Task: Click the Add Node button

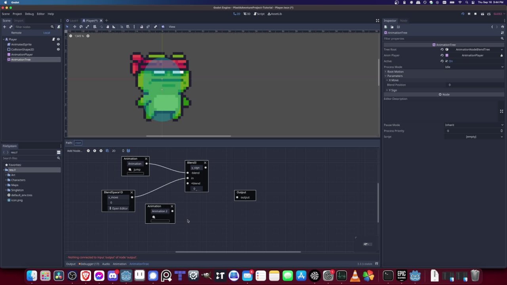Action: pyautogui.click(x=74, y=151)
